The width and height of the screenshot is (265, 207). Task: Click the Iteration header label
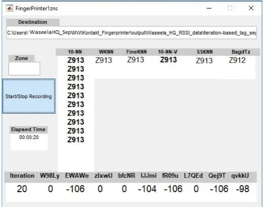point(22,176)
